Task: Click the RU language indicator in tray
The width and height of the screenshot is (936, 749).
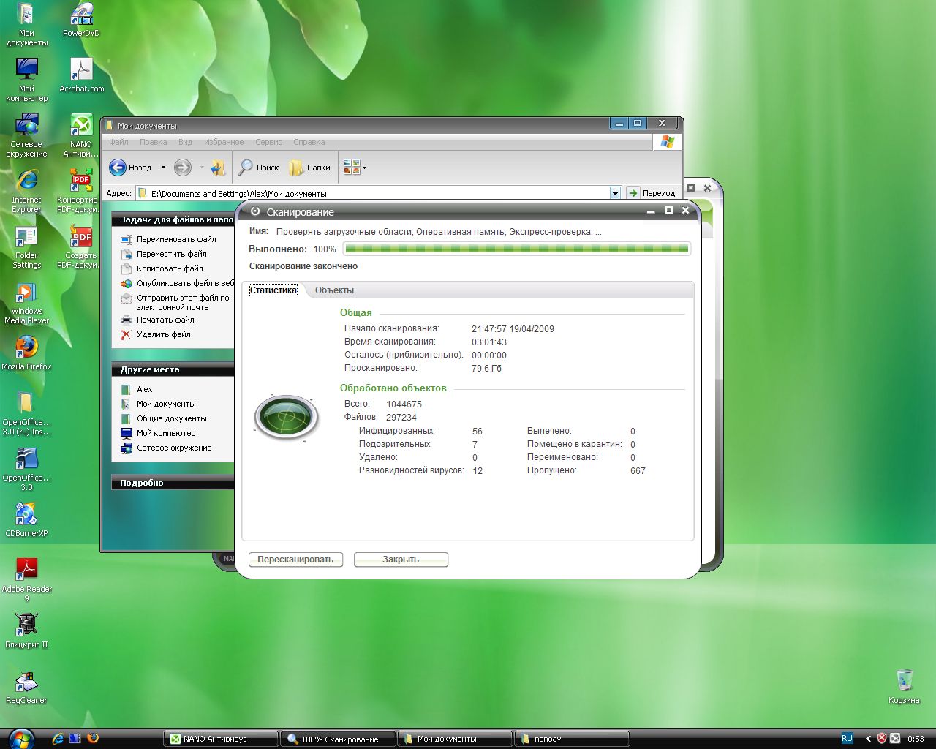Action: (x=847, y=739)
